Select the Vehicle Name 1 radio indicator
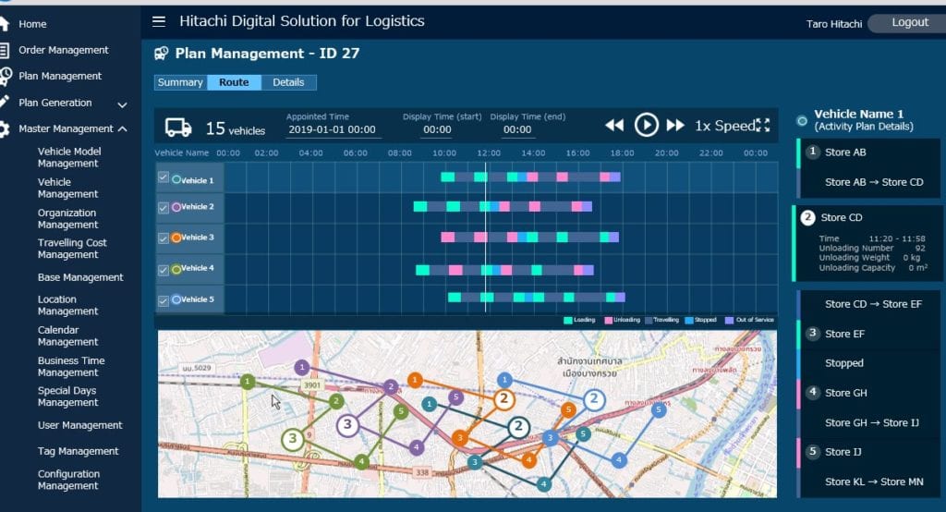946x512 pixels. pos(802,121)
